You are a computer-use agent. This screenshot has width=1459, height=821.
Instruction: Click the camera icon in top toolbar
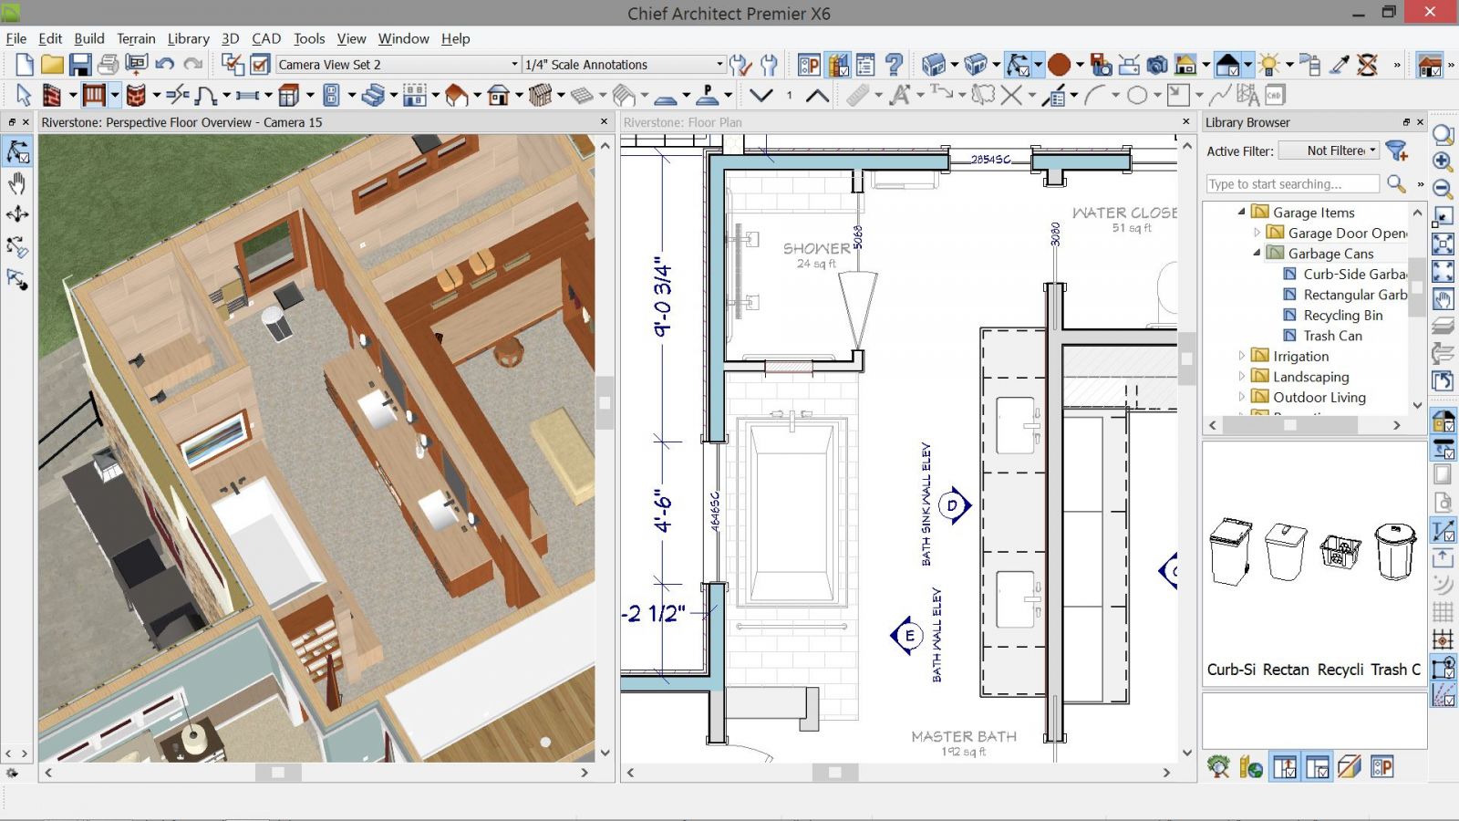tap(1157, 65)
